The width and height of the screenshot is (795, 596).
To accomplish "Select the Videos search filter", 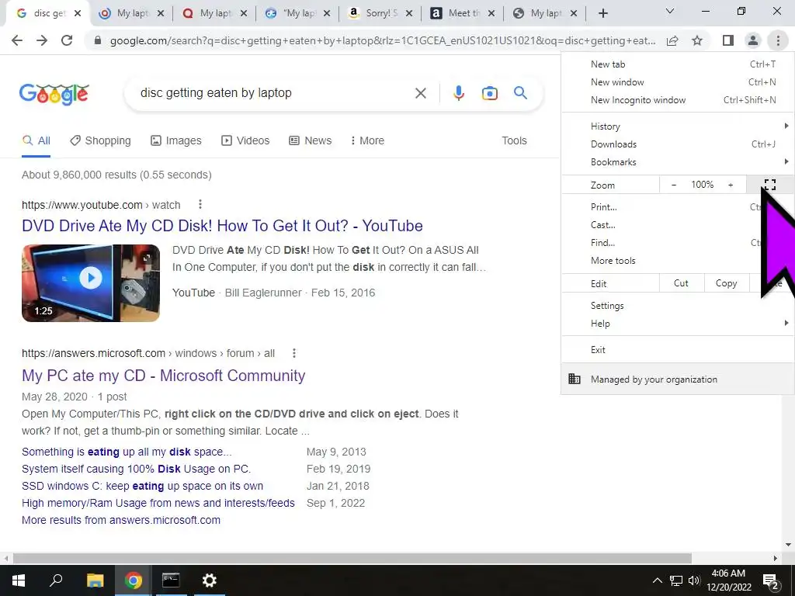I will pyautogui.click(x=245, y=140).
